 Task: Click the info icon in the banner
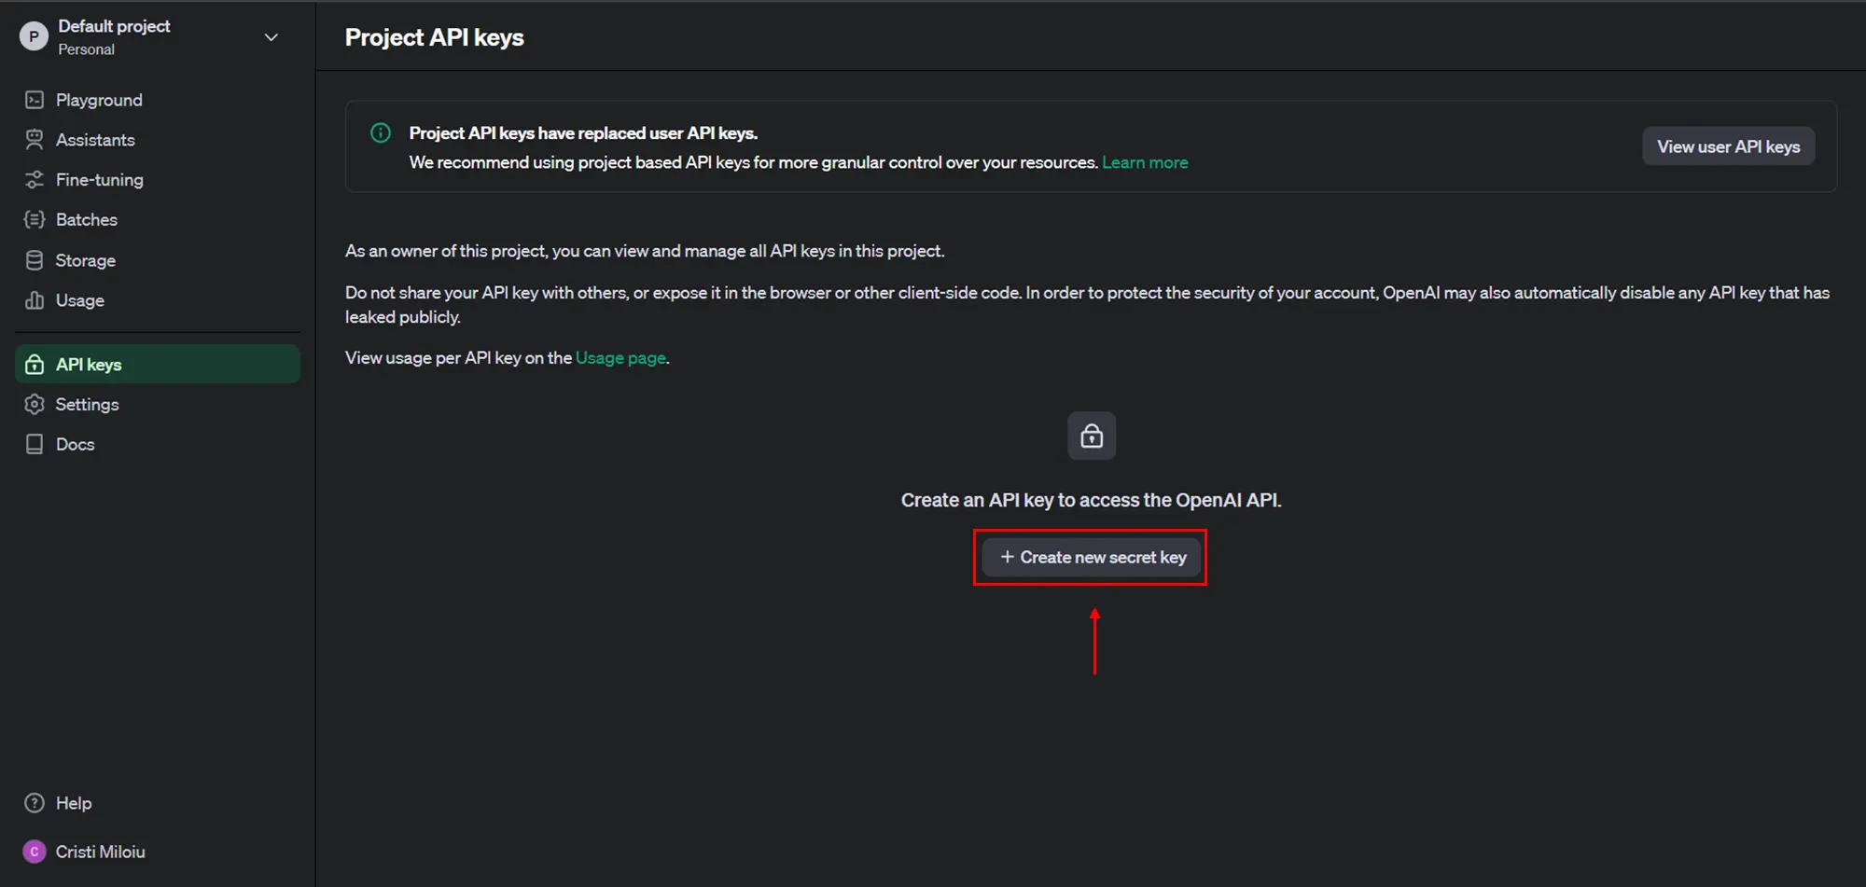point(381,132)
